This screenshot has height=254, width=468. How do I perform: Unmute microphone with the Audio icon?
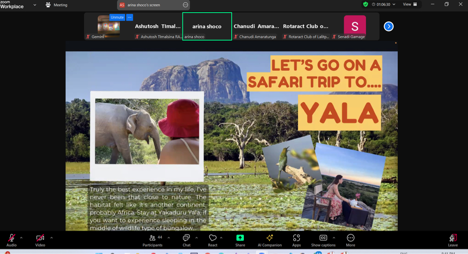pos(11,239)
